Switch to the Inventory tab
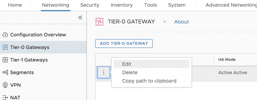The height and width of the screenshot is (100, 257). tap(122, 5)
